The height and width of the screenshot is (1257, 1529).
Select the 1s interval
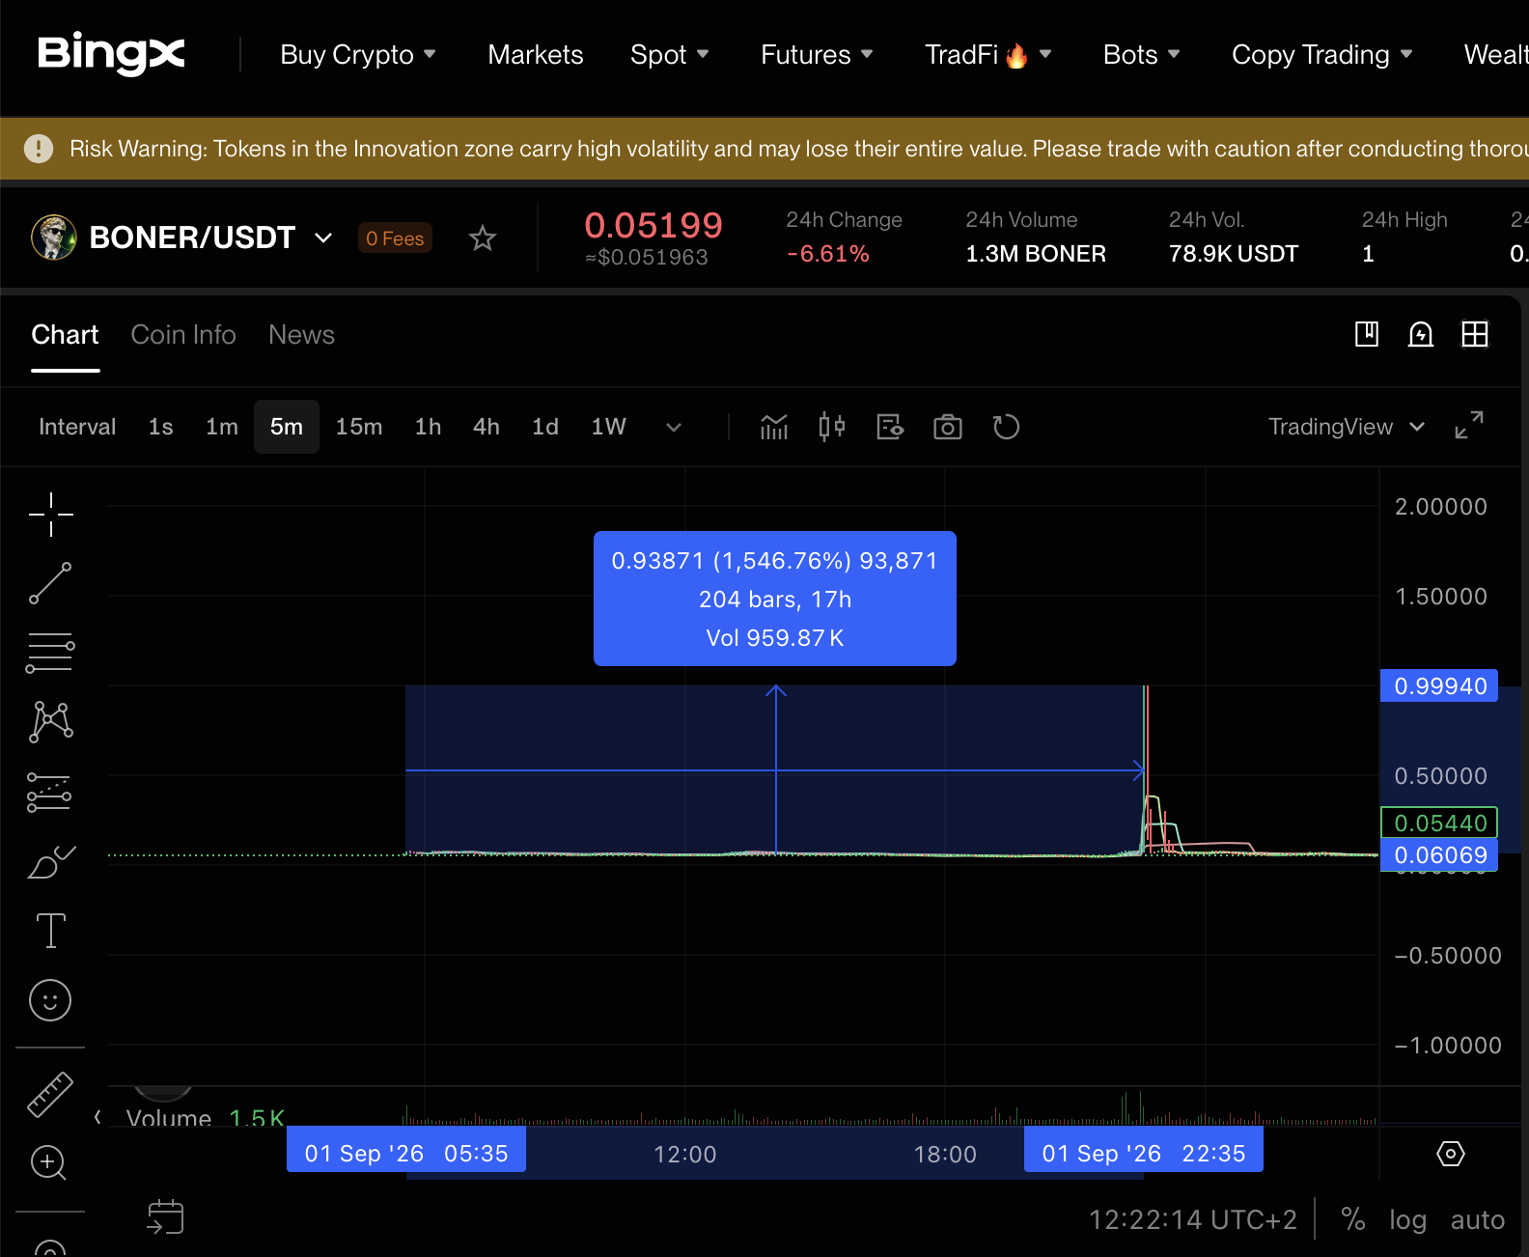[161, 427]
